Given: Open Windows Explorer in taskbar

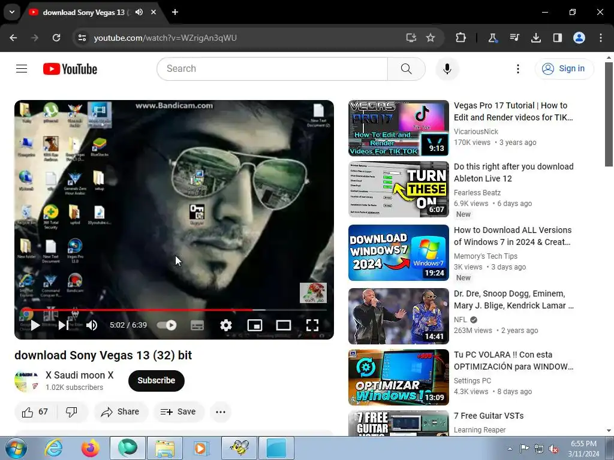Looking at the screenshot, I should coord(165,448).
